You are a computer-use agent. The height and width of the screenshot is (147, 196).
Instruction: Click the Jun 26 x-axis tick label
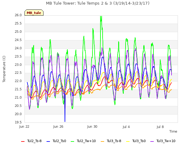click(58, 126)
